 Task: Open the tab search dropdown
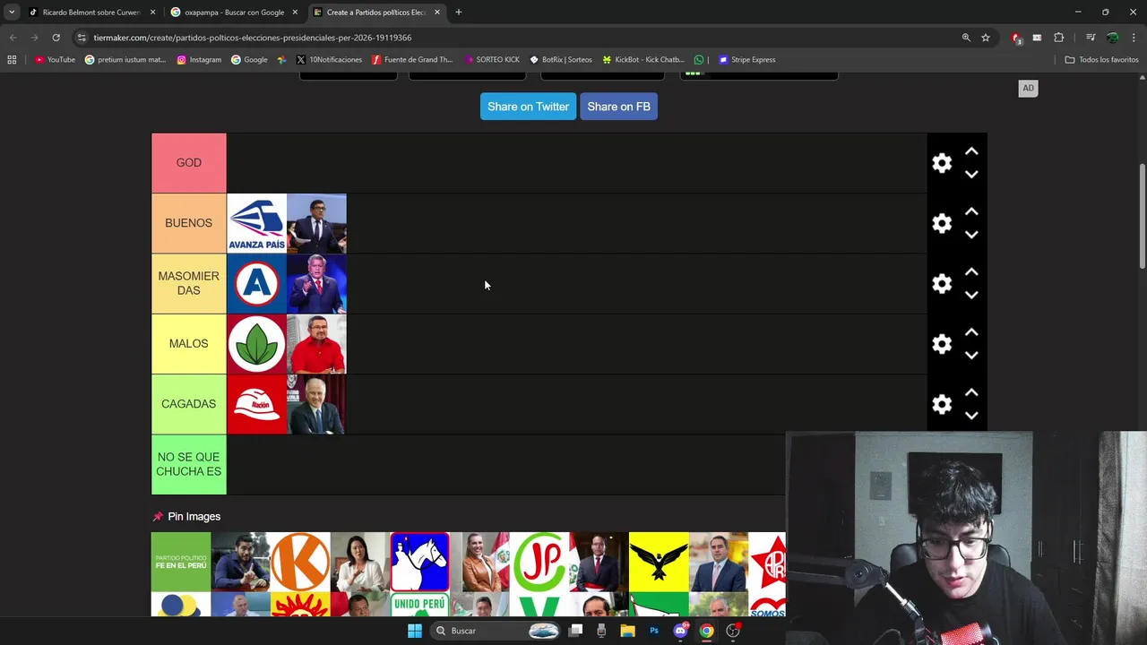point(12,13)
